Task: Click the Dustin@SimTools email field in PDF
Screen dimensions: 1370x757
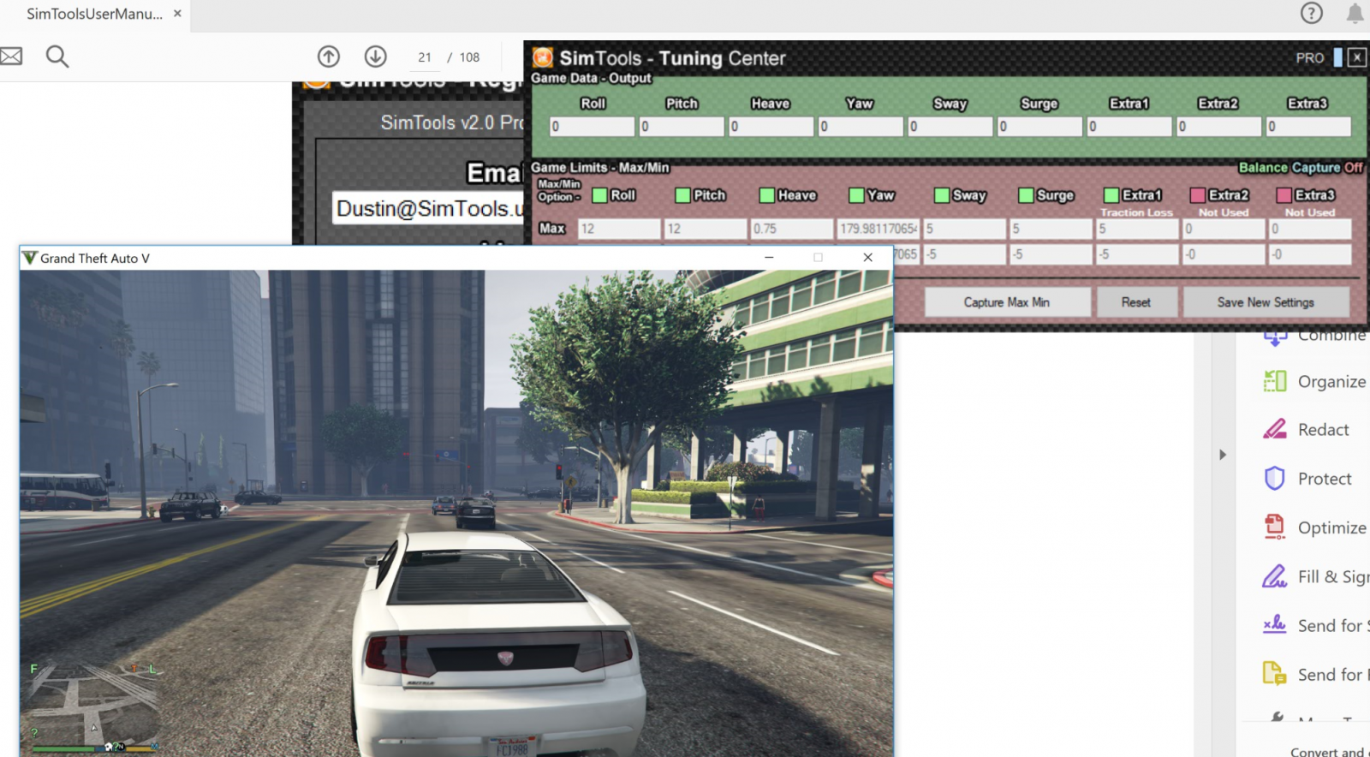Action: [428, 208]
